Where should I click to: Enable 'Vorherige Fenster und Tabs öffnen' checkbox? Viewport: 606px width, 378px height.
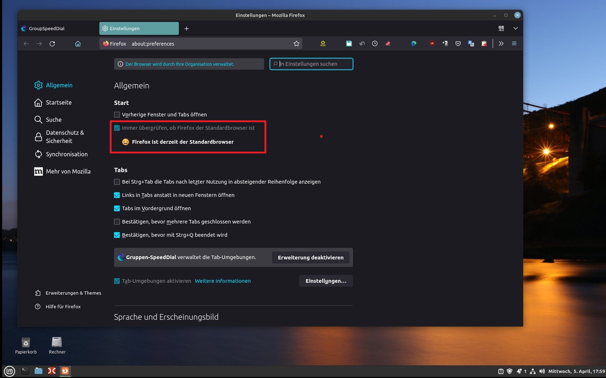117,115
